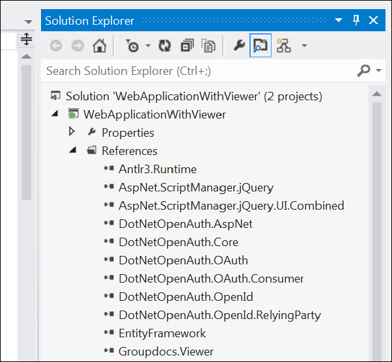Click the Properties wrench icon in tree
Image resolution: width=392 pixels, height=362 pixels.
coord(92,132)
